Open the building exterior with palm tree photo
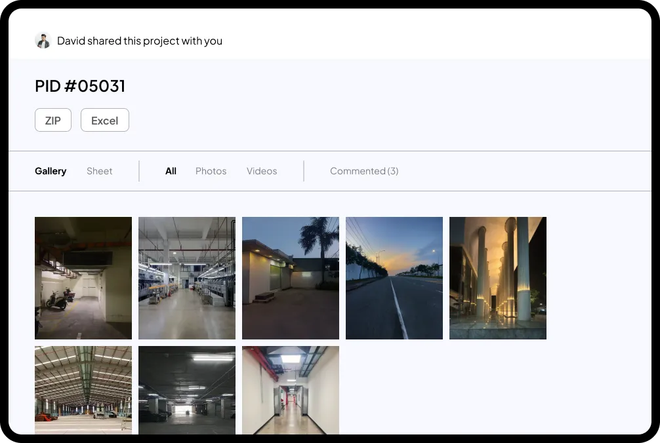This screenshot has height=443, width=660. 290,278
